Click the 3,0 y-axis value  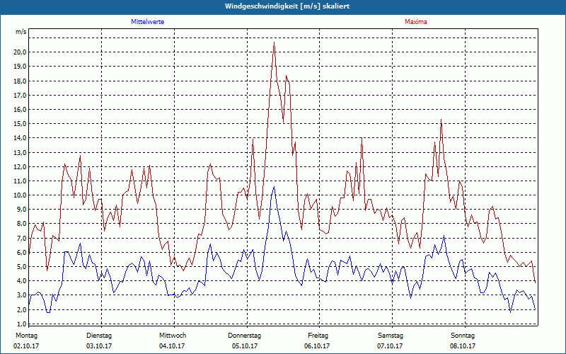point(21,295)
